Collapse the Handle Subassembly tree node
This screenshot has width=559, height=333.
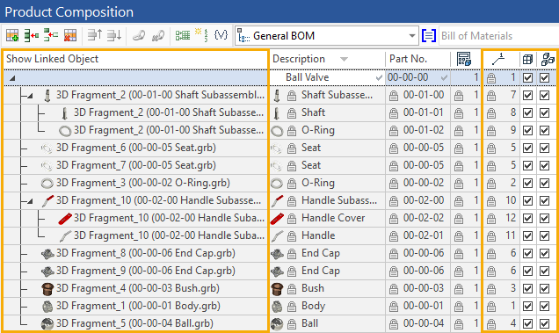click(30, 201)
